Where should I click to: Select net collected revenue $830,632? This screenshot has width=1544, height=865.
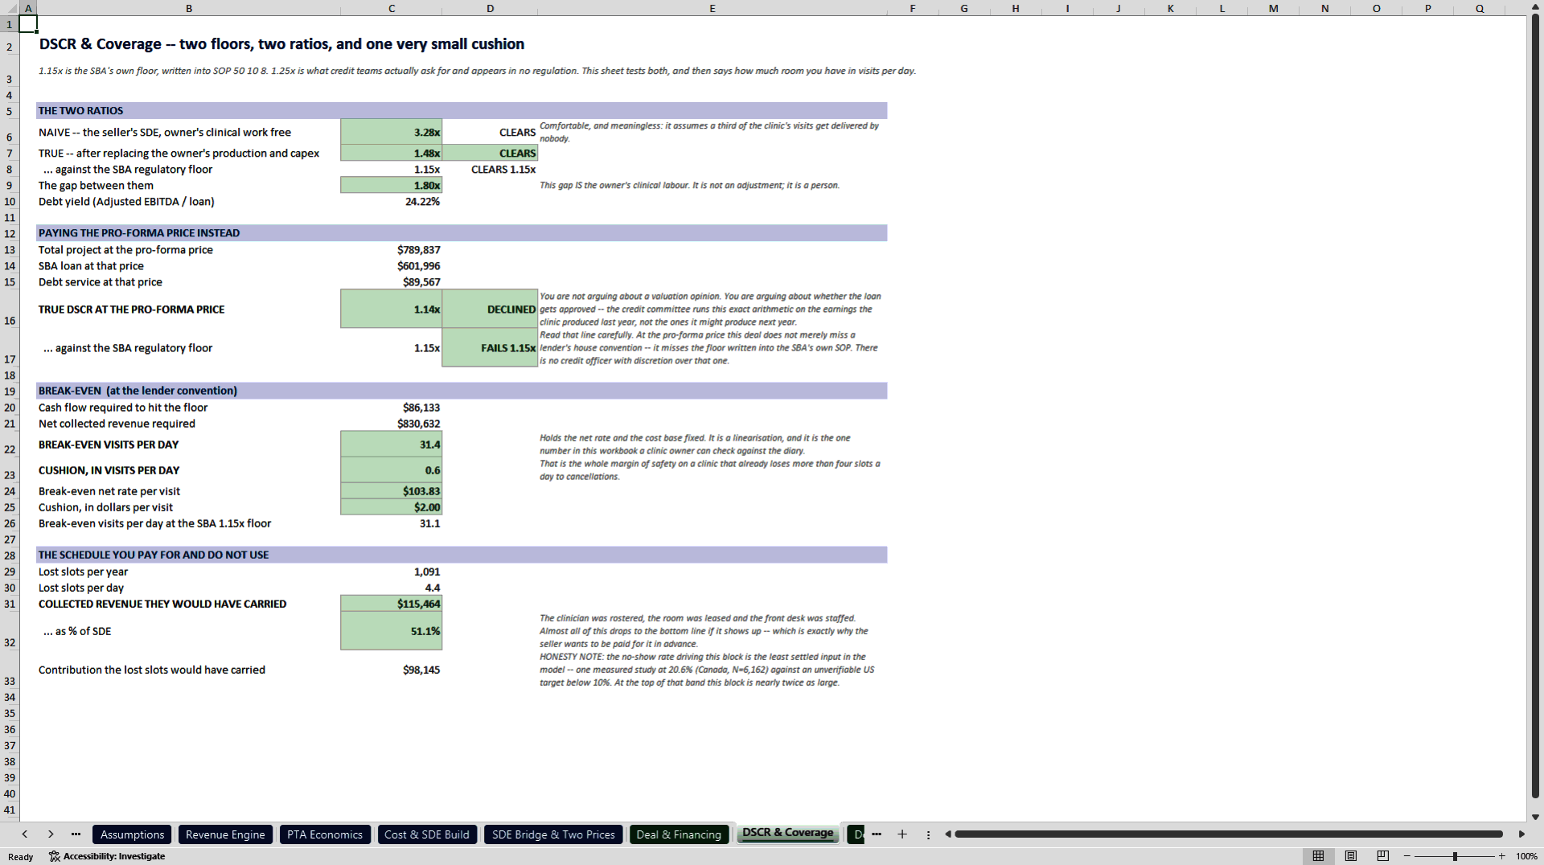(392, 423)
